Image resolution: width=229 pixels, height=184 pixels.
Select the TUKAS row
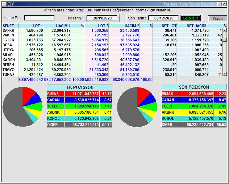pyautogui.click(x=112, y=74)
